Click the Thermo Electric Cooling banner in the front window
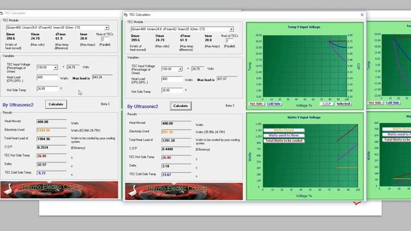Viewport: 411px width, 231px height. [x=184, y=191]
